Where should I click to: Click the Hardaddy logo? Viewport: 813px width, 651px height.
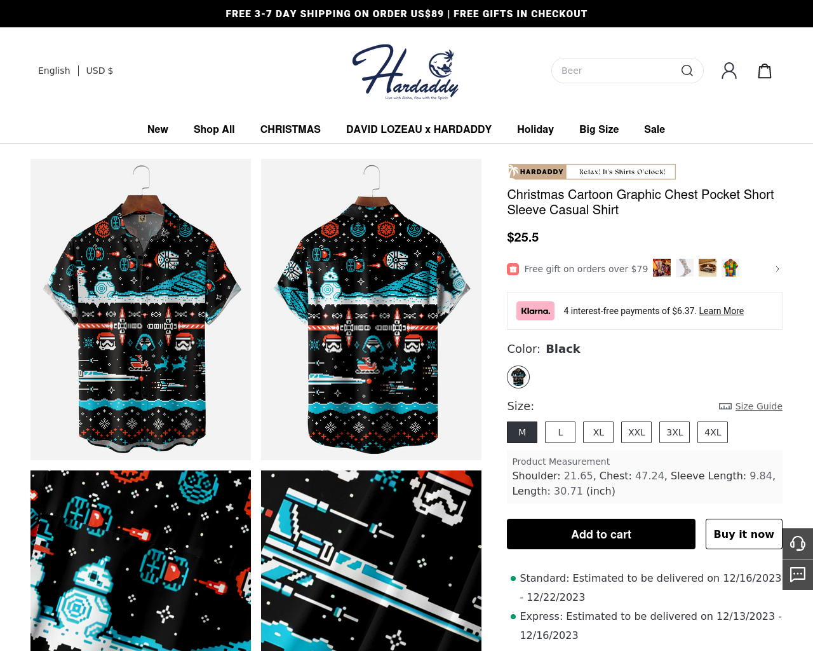(405, 72)
